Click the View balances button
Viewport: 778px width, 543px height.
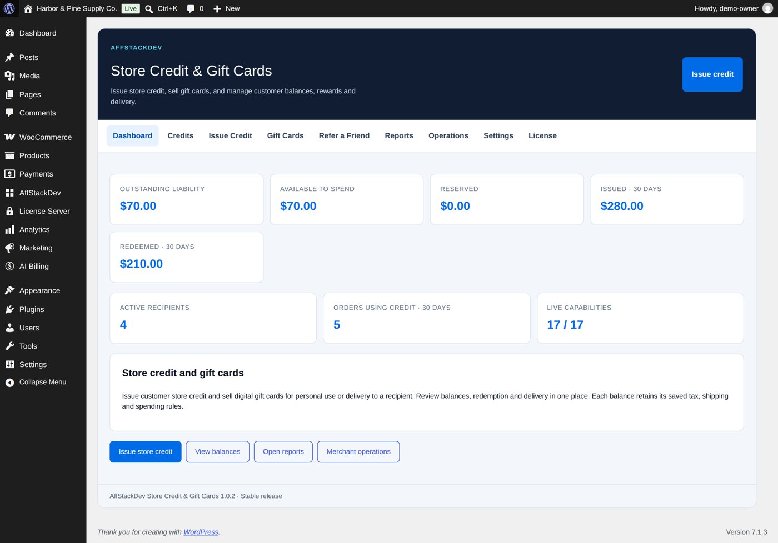coord(218,451)
